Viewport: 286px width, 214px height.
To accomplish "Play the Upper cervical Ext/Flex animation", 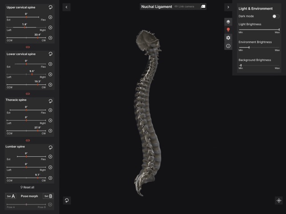I will pos(50,17).
